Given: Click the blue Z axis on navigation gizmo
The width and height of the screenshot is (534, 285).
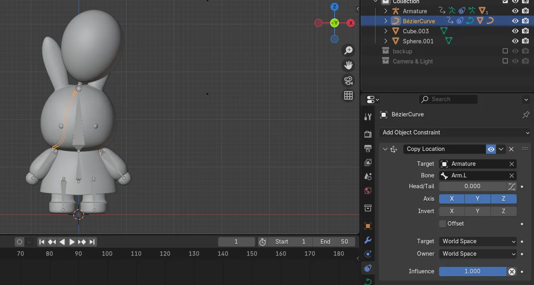Looking at the screenshot, I should point(335,7).
